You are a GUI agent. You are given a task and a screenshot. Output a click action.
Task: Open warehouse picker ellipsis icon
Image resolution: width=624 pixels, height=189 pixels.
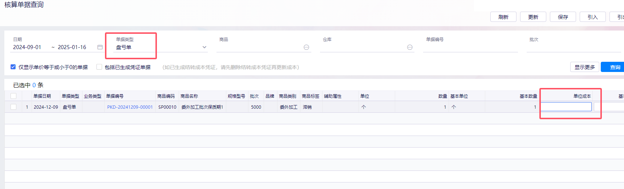pos(410,47)
